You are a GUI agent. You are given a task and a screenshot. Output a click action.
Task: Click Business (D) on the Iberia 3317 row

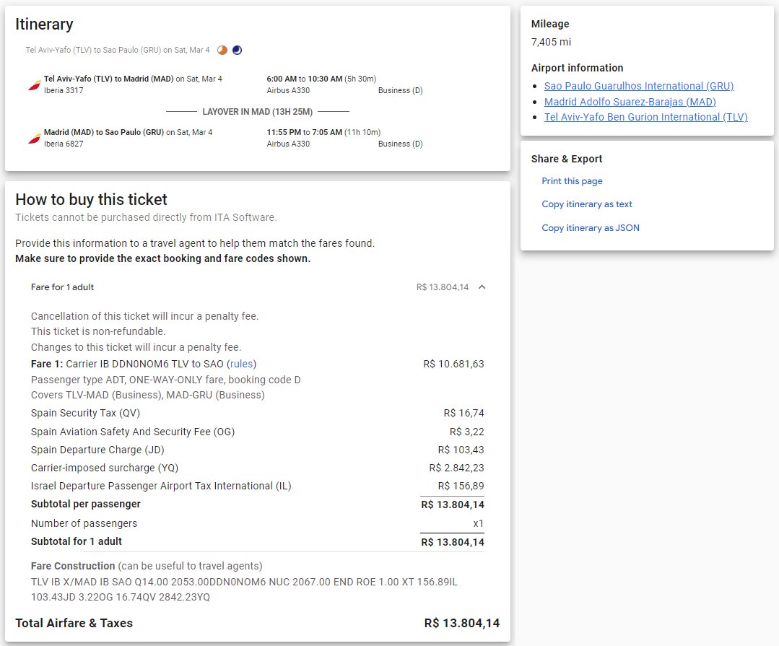tap(401, 90)
